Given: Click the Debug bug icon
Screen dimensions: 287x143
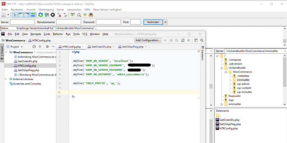Looking at the screenshot, I should click(x=171, y=40).
